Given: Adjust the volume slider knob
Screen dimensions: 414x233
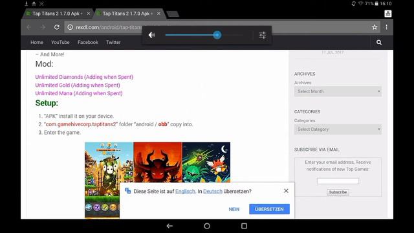Looking at the screenshot, I should [x=217, y=35].
